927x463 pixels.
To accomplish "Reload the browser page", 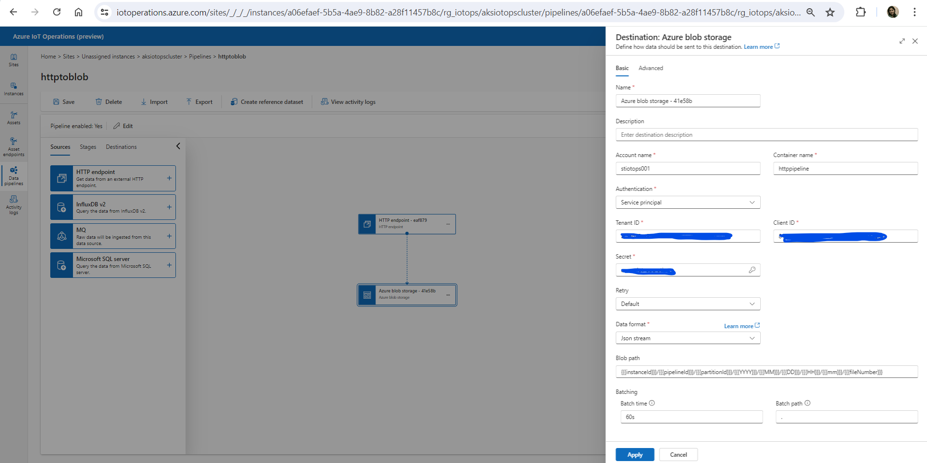I will 57,12.
